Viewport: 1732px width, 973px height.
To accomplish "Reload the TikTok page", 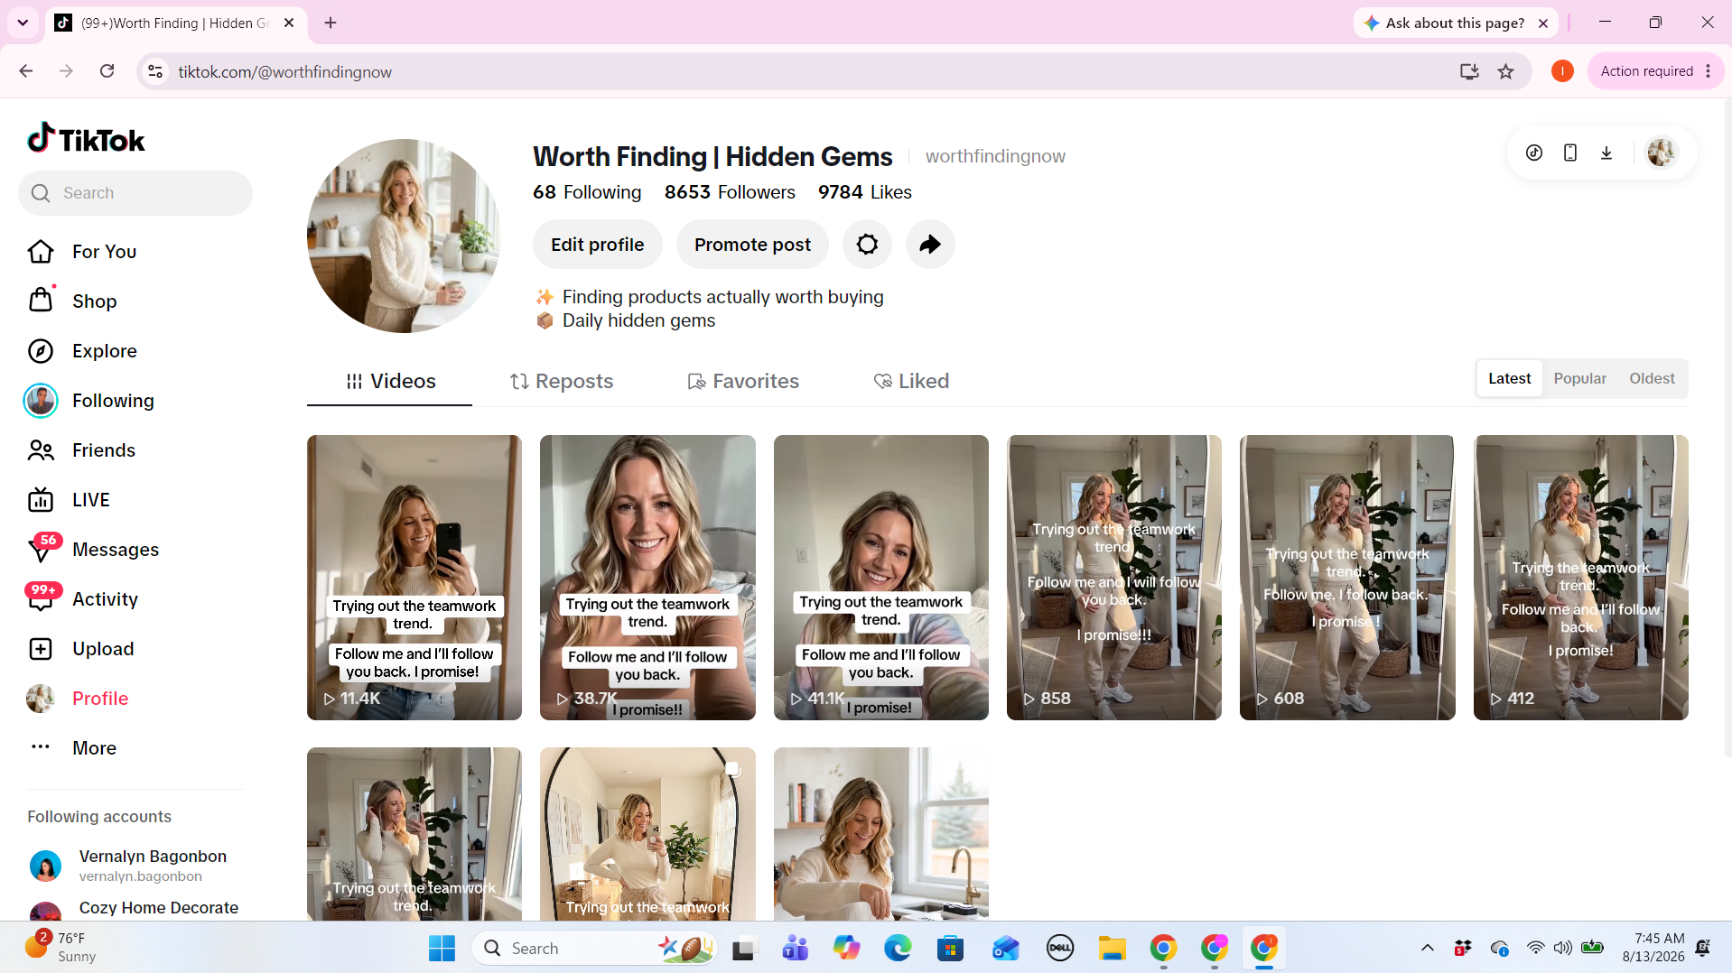I will coord(107,71).
